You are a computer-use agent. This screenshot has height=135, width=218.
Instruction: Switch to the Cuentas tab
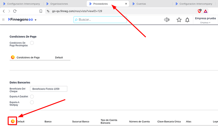[139, 4]
